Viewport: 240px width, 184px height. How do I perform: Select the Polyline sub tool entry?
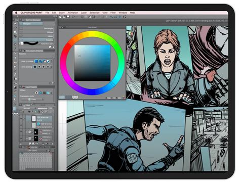point(36,40)
